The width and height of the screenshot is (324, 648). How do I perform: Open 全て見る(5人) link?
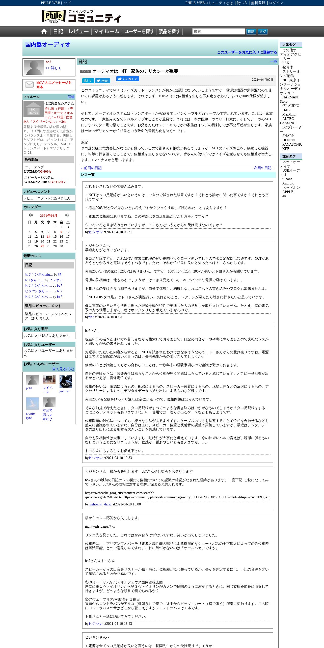click(63, 369)
